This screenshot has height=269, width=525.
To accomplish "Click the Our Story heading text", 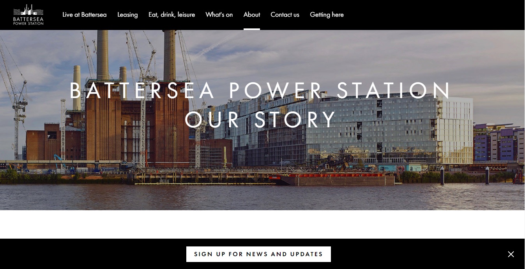I will [260, 119].
